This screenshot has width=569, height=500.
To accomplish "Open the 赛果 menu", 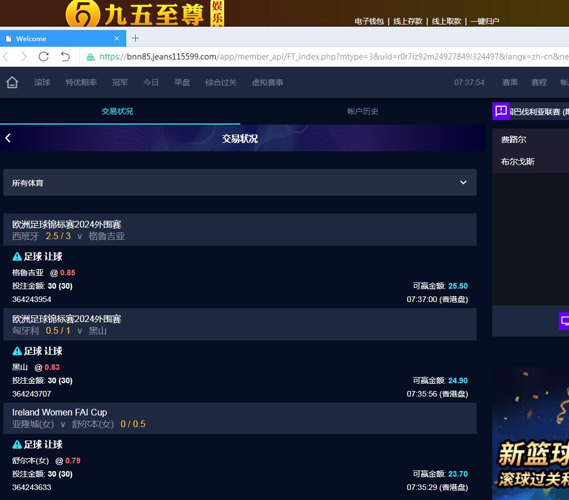I will pyautogui.click(x=510, y=82).
